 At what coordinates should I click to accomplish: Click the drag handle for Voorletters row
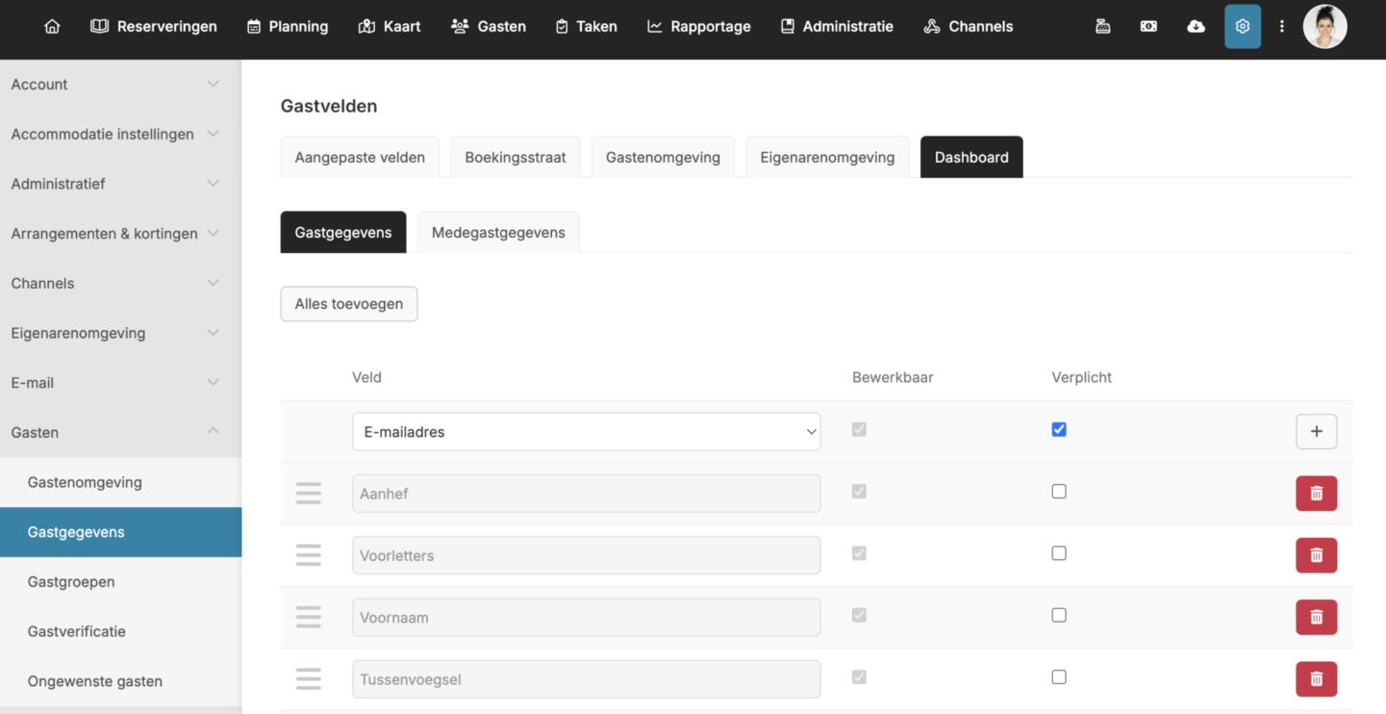click(308, 555)
